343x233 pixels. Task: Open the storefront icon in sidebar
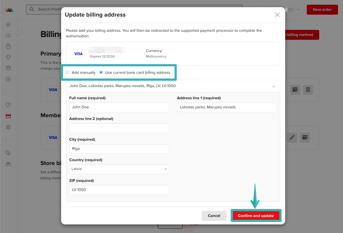pos(8,68)
